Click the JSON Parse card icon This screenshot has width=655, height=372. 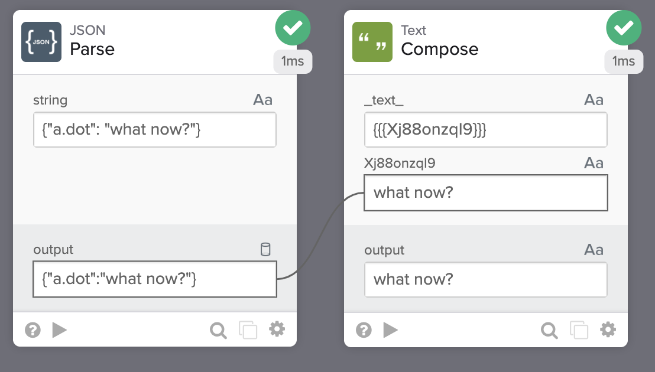click(x=41, y=42)
